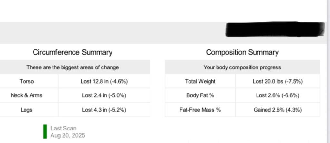The height and width of the screenshot is (143, 330).
Task: Click the Torso value Lost 12.8 in
Action: (104, 81)
